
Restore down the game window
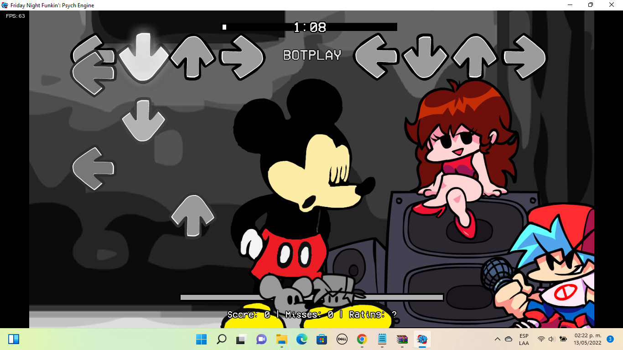pyautogui.click(x=591, y=5)
